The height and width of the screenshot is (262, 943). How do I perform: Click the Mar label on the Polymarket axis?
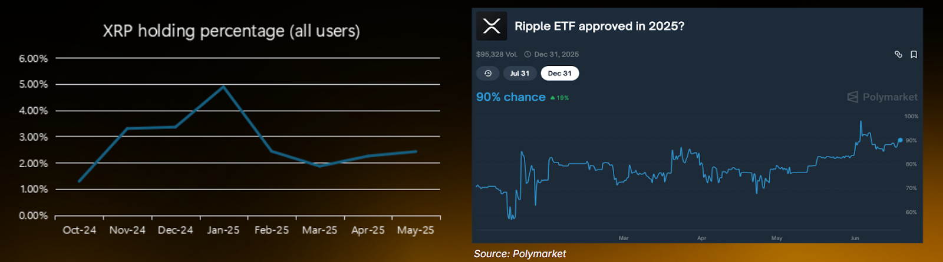(x=624, y=238)
